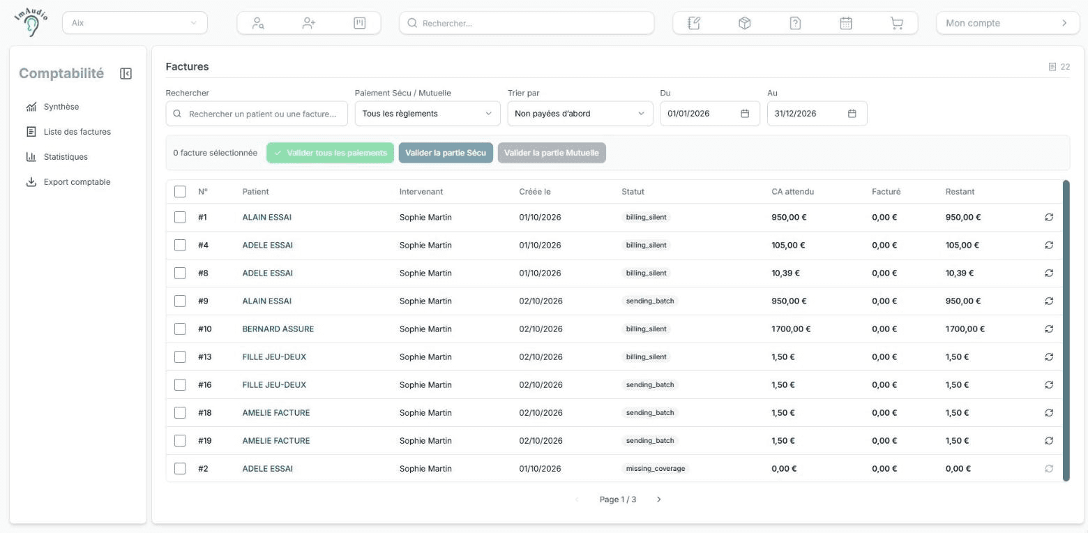Click the global Rechercher search field

pyautogui.click(x=527, y=23)
